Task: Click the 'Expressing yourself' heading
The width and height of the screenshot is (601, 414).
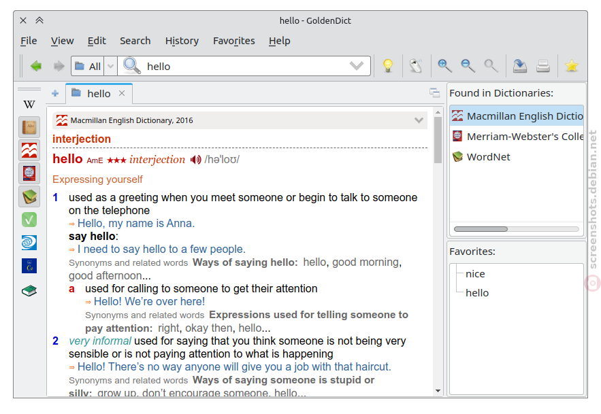Action: pyautogui.click(x=97, y=179)
